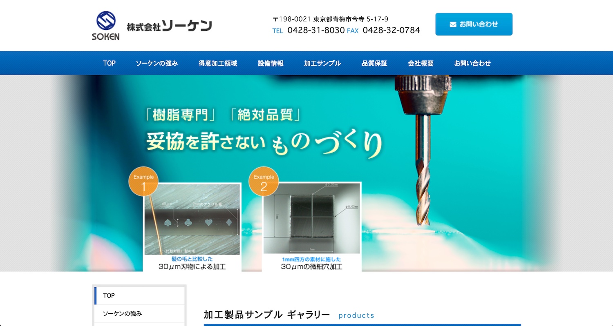Click the SOKEN logo icon

106,25
